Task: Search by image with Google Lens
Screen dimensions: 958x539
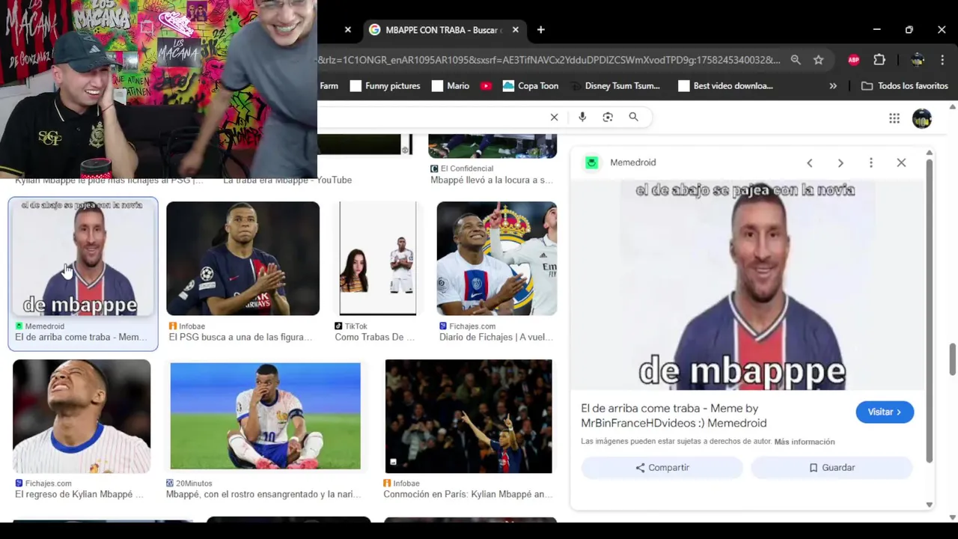Action: pyautogui.click(x=608, y=117)
